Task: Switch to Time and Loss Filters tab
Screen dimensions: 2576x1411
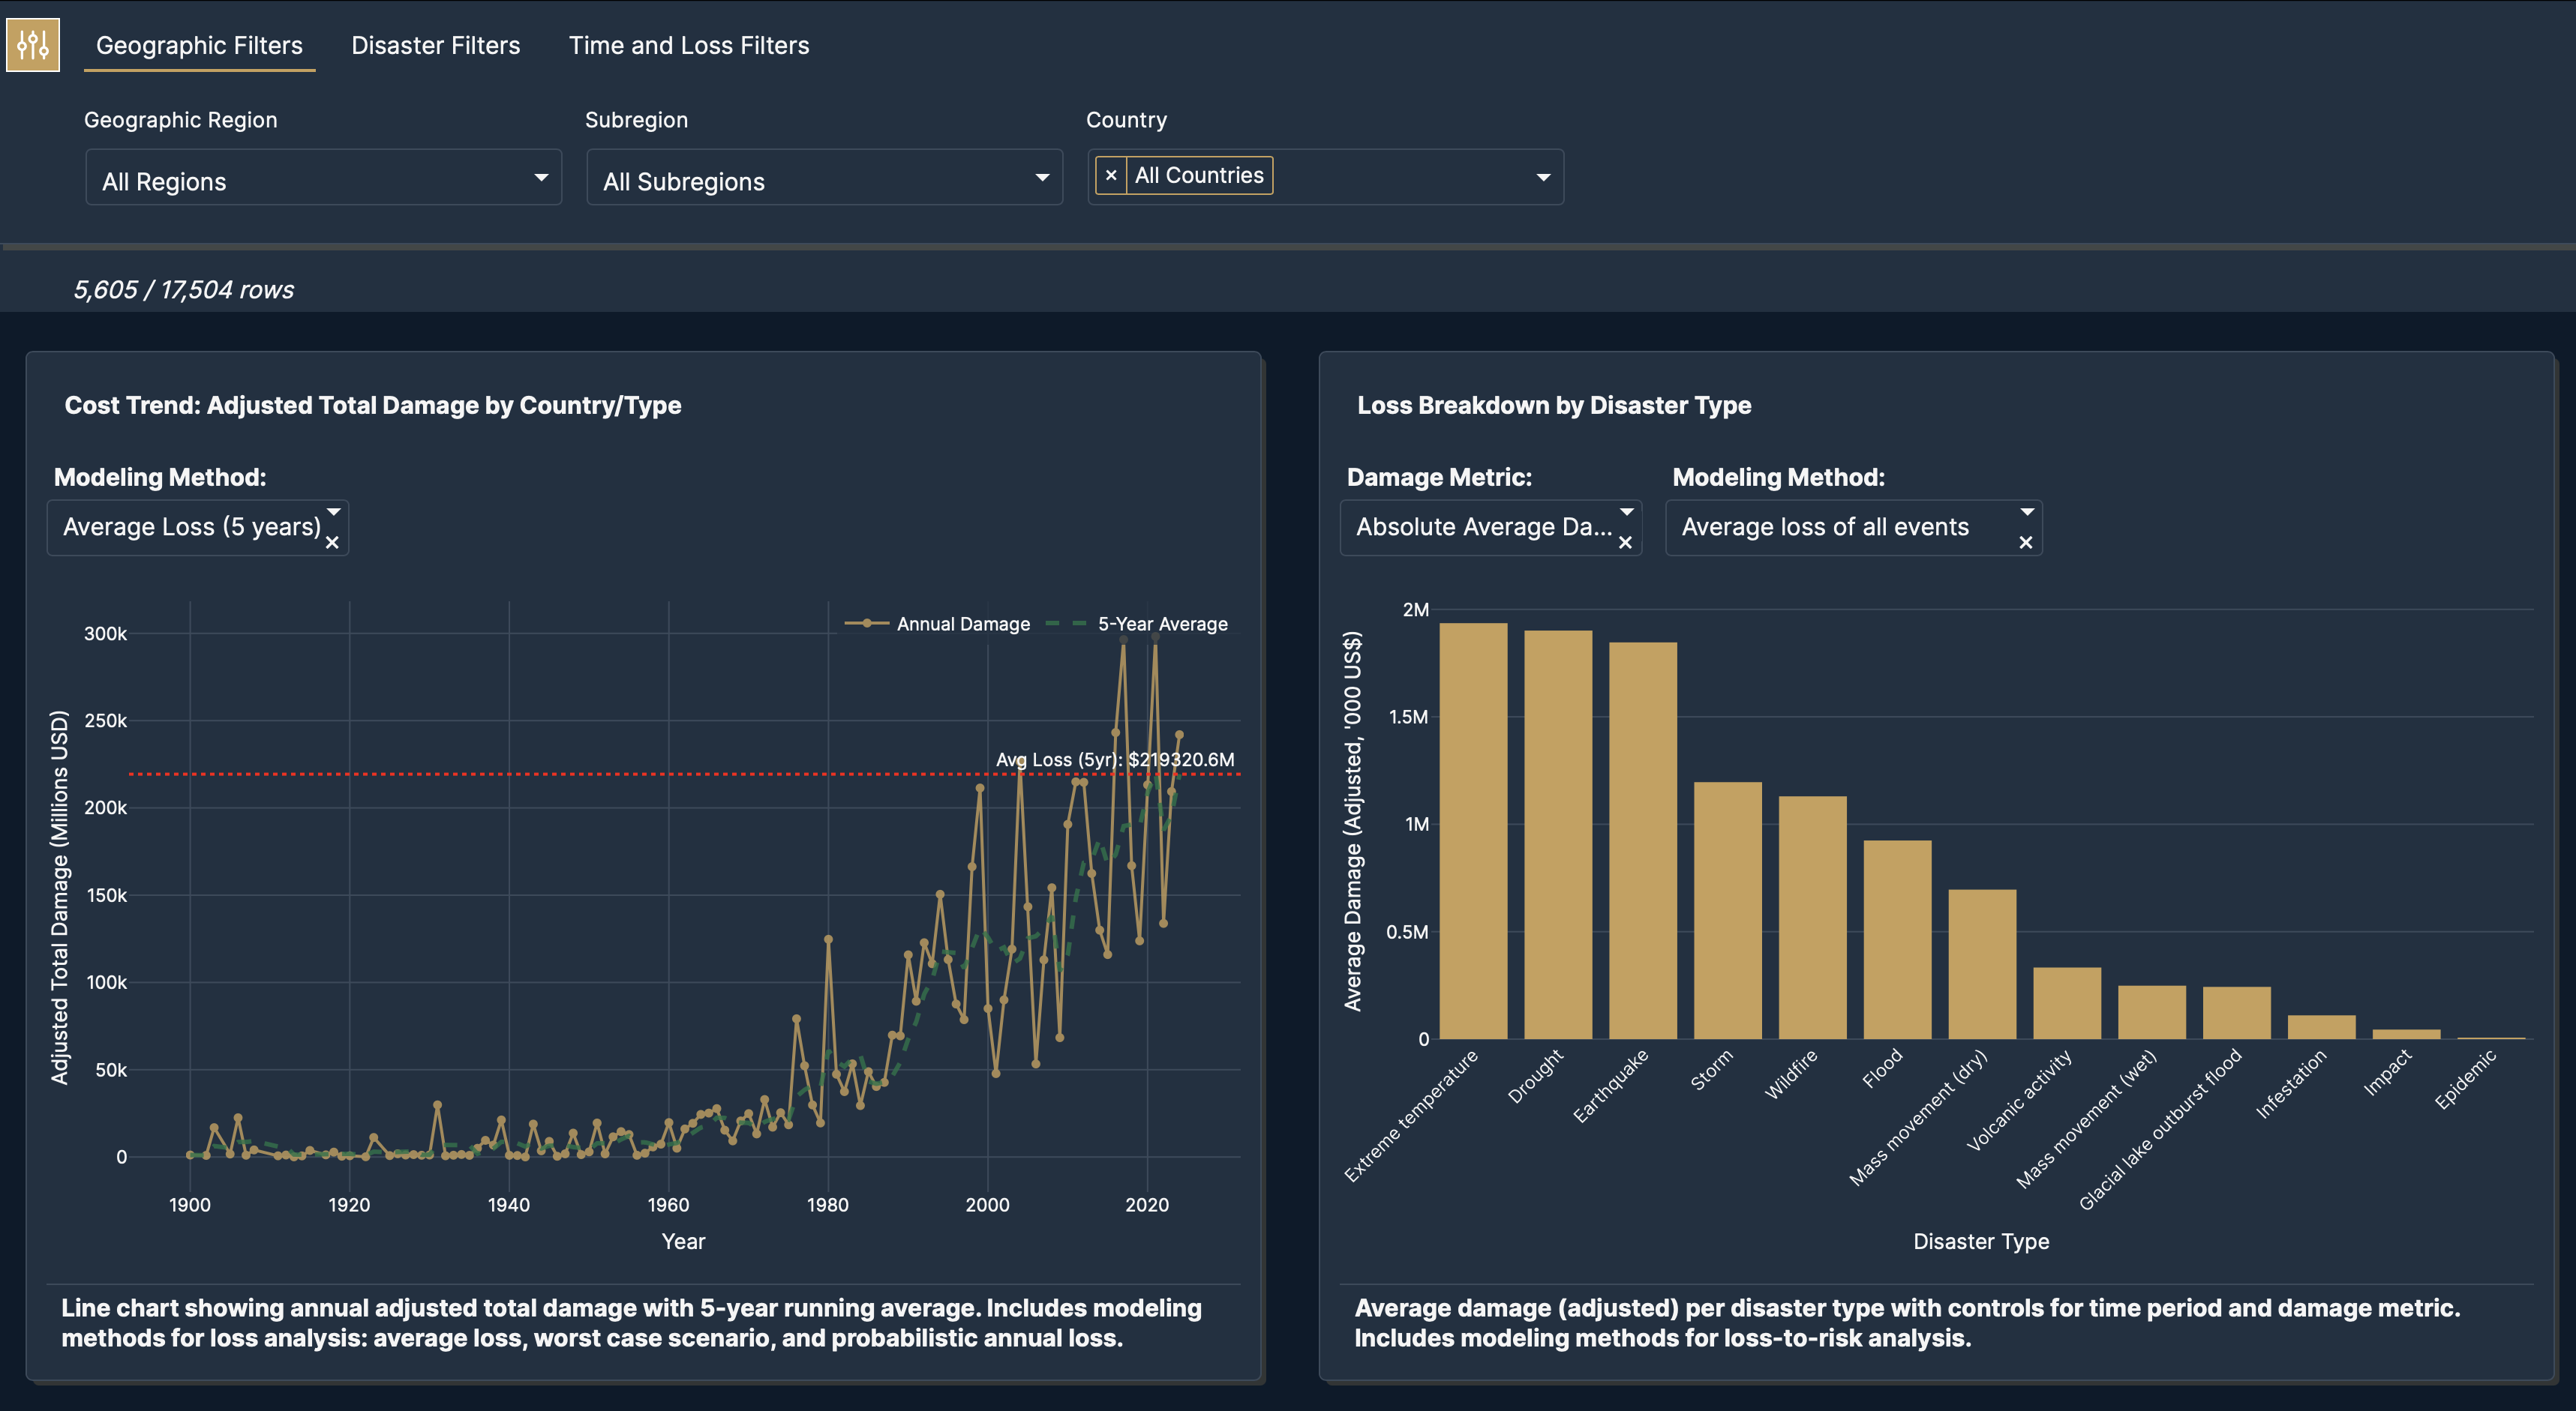Action: 688,46
